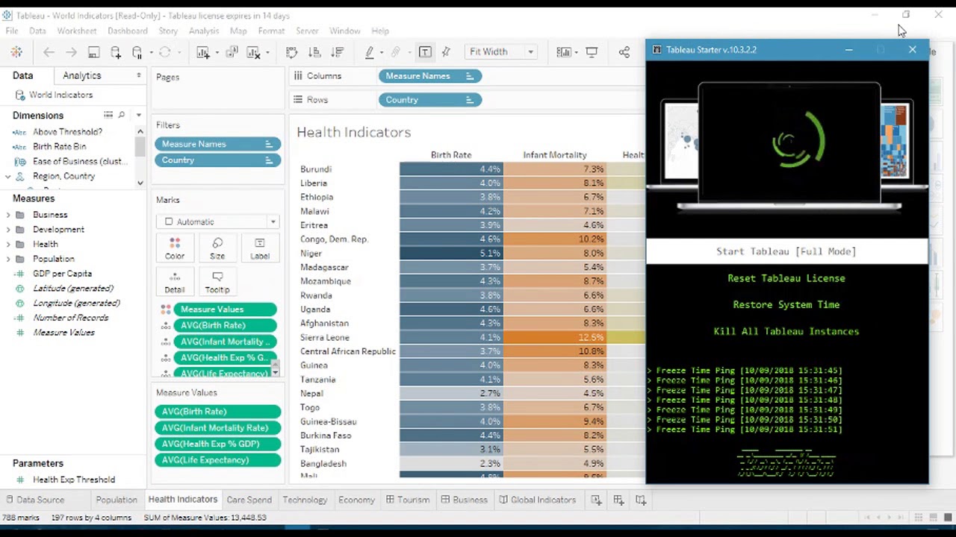This screenshot has height=537, width=956.
Task: Switch to the Care Spend sheet tab
Action: click(249, 500)
